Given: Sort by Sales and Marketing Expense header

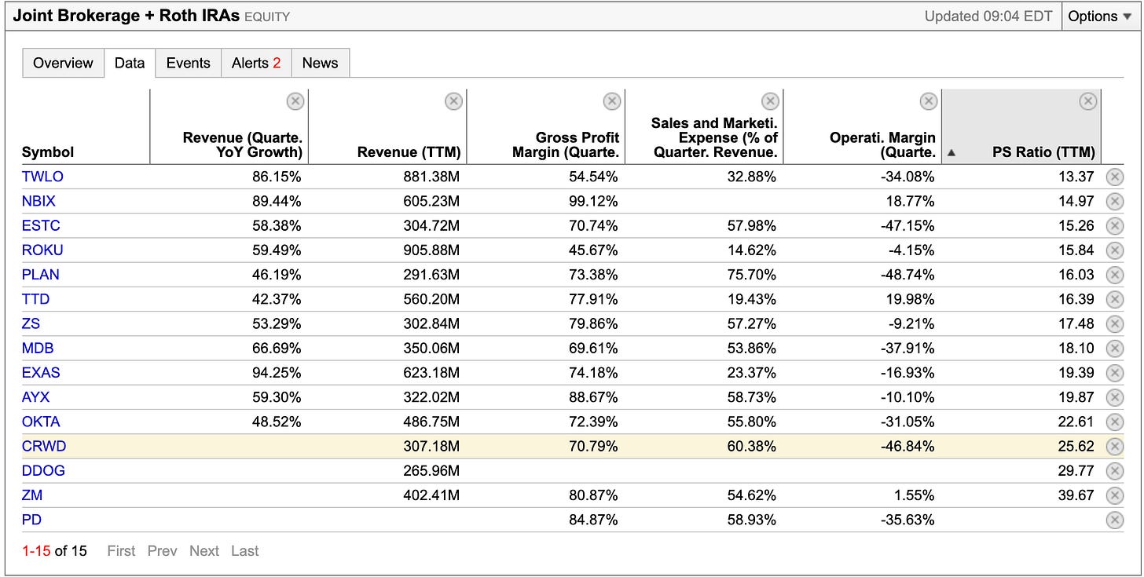Looking at the screenshot, I should [714, 137].
